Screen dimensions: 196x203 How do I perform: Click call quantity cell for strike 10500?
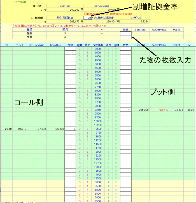pyautogui.click(x=70, y=129)
